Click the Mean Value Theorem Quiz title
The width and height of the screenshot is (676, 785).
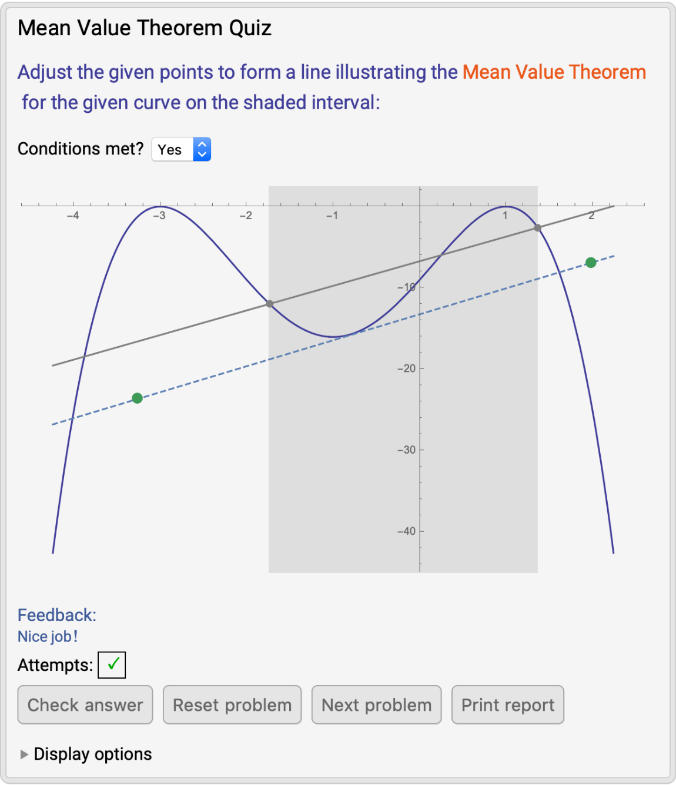[145, 28]
